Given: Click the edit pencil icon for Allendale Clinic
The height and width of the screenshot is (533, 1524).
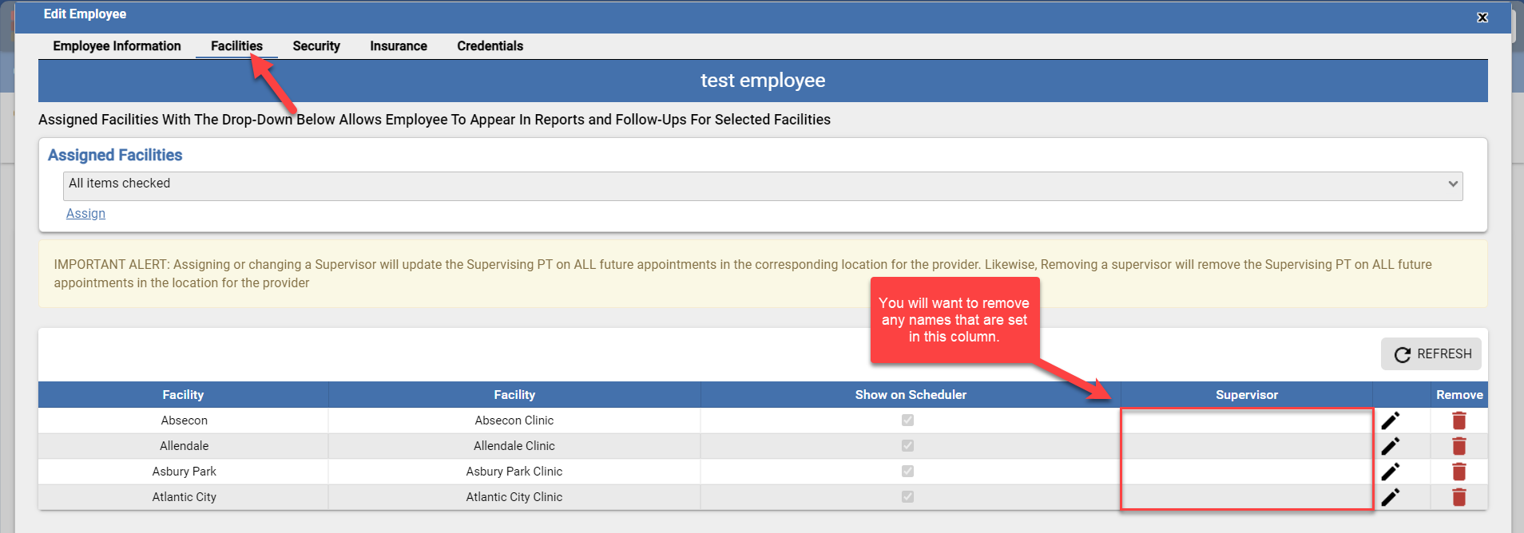Looking at the screenshot, I should point(1391,445).
